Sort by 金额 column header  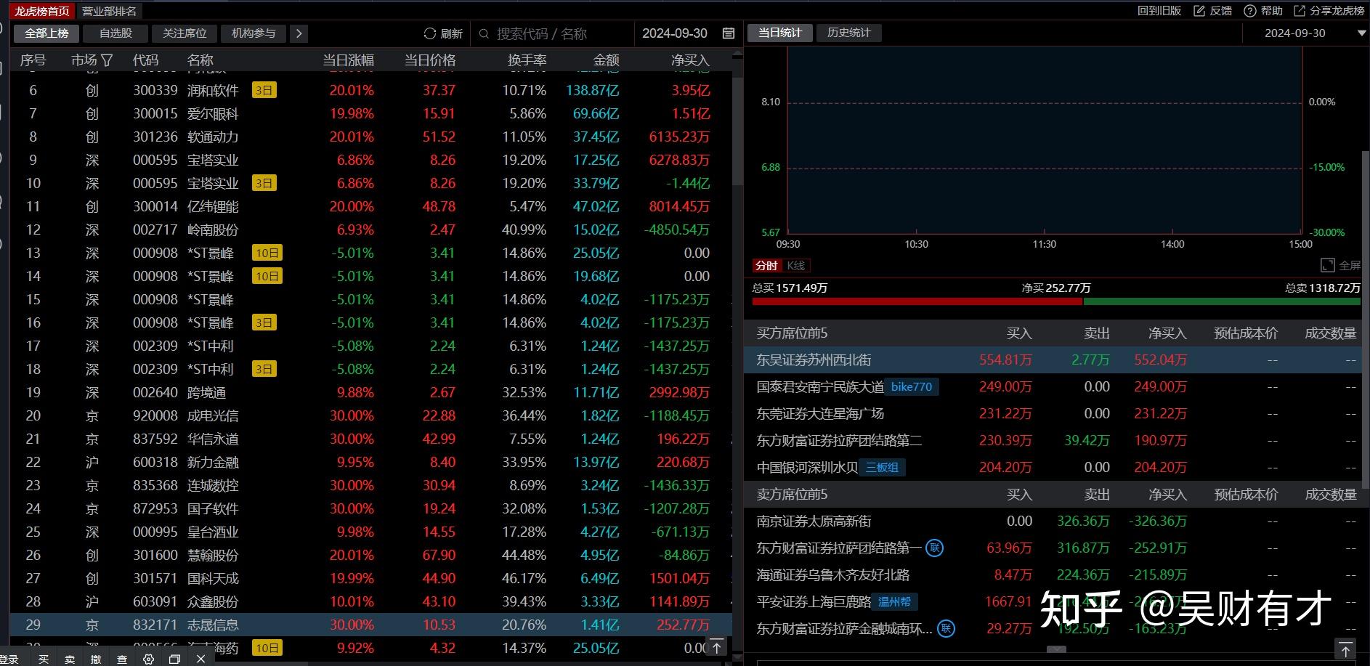coord(606,60)
